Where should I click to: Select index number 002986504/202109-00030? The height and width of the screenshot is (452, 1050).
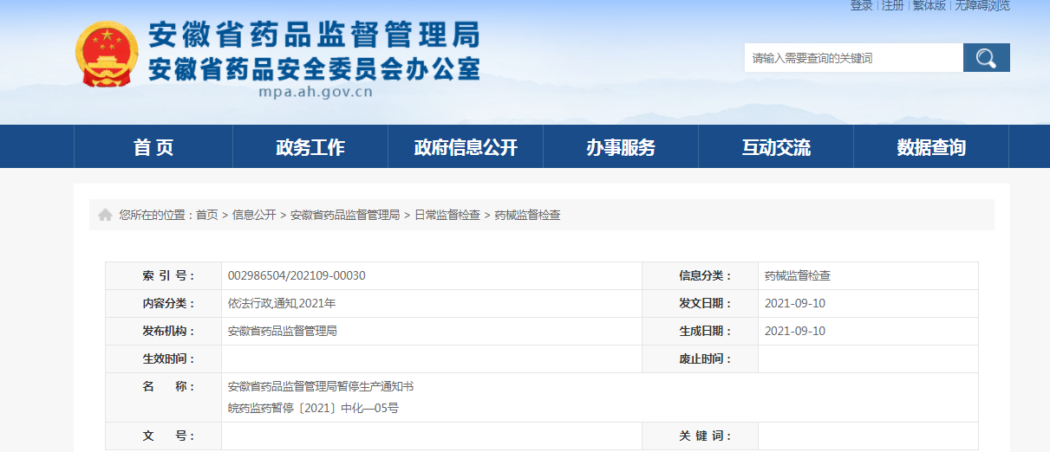[x=297, y=276]
